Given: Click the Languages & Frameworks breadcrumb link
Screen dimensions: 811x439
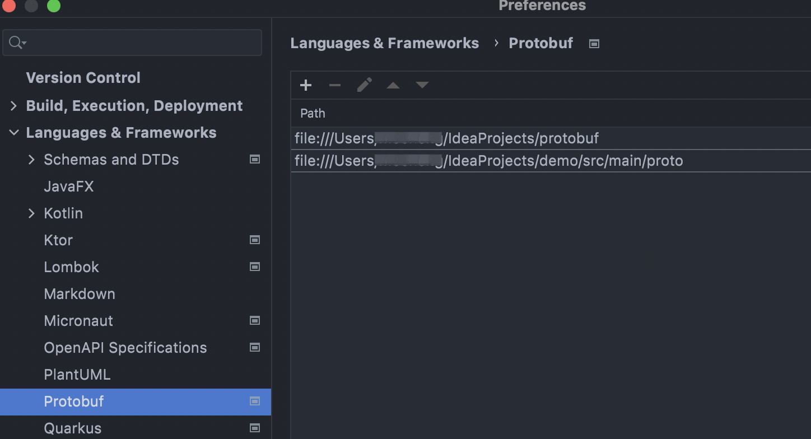Looking at the screenshot, I should [x=385, y=43].
